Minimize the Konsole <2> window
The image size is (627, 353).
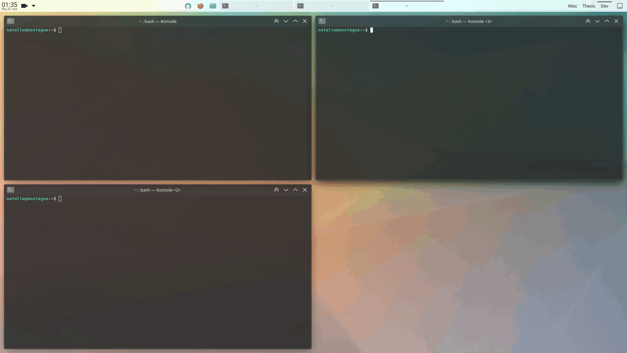(286, 190)
